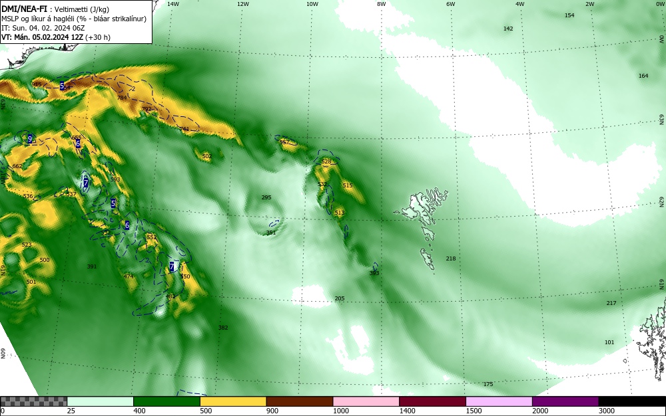Click the purple 2000–3000 legend swatch
Image resolution: width=666 pixels, height=416 pixels.
pyautogui.click(x=565, y=401)
